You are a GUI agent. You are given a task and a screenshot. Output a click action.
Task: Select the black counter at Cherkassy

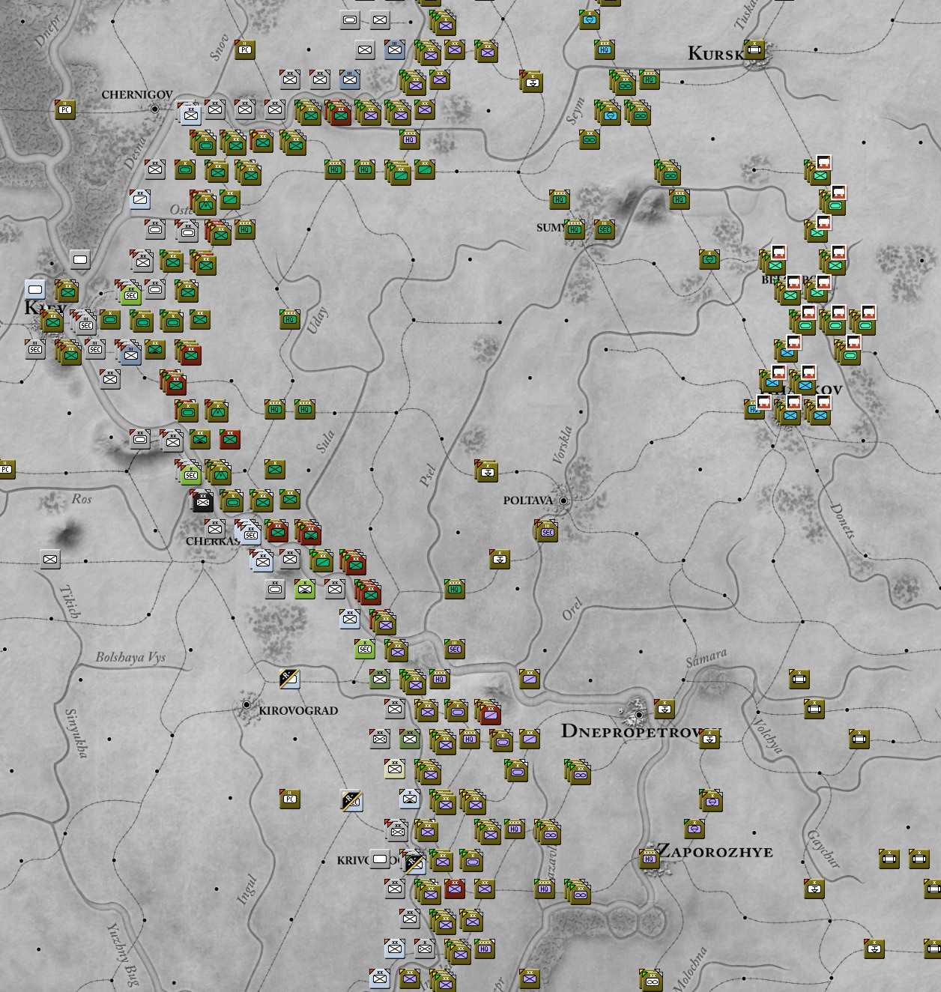[x=202, y=501]
